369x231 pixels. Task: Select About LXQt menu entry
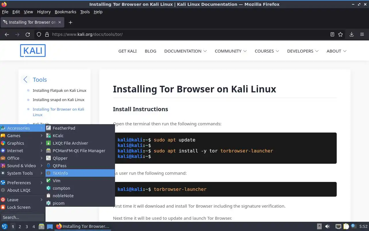(x=22, y=190)
